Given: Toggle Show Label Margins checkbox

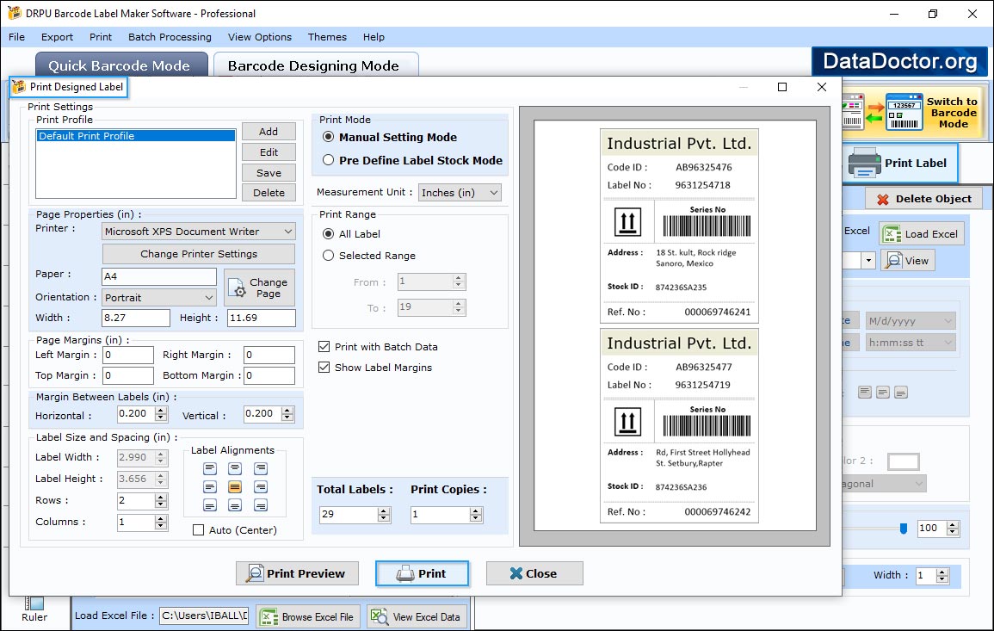Looking at the screenshot, I should click(324, 368).
